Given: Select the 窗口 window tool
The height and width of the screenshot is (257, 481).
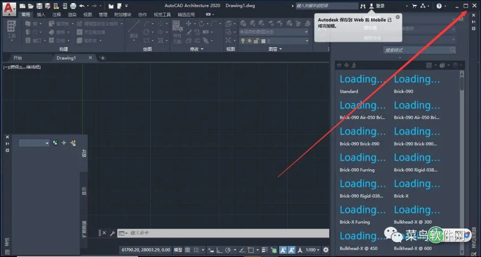Looking at the screenshot, I should 35,40.
